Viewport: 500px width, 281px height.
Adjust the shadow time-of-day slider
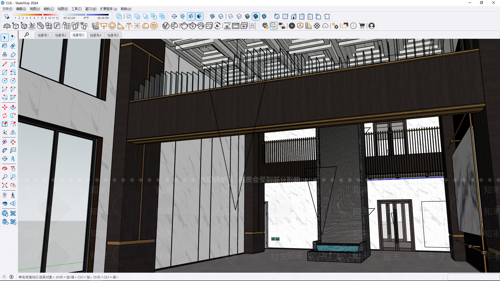(x=86, y=15)
